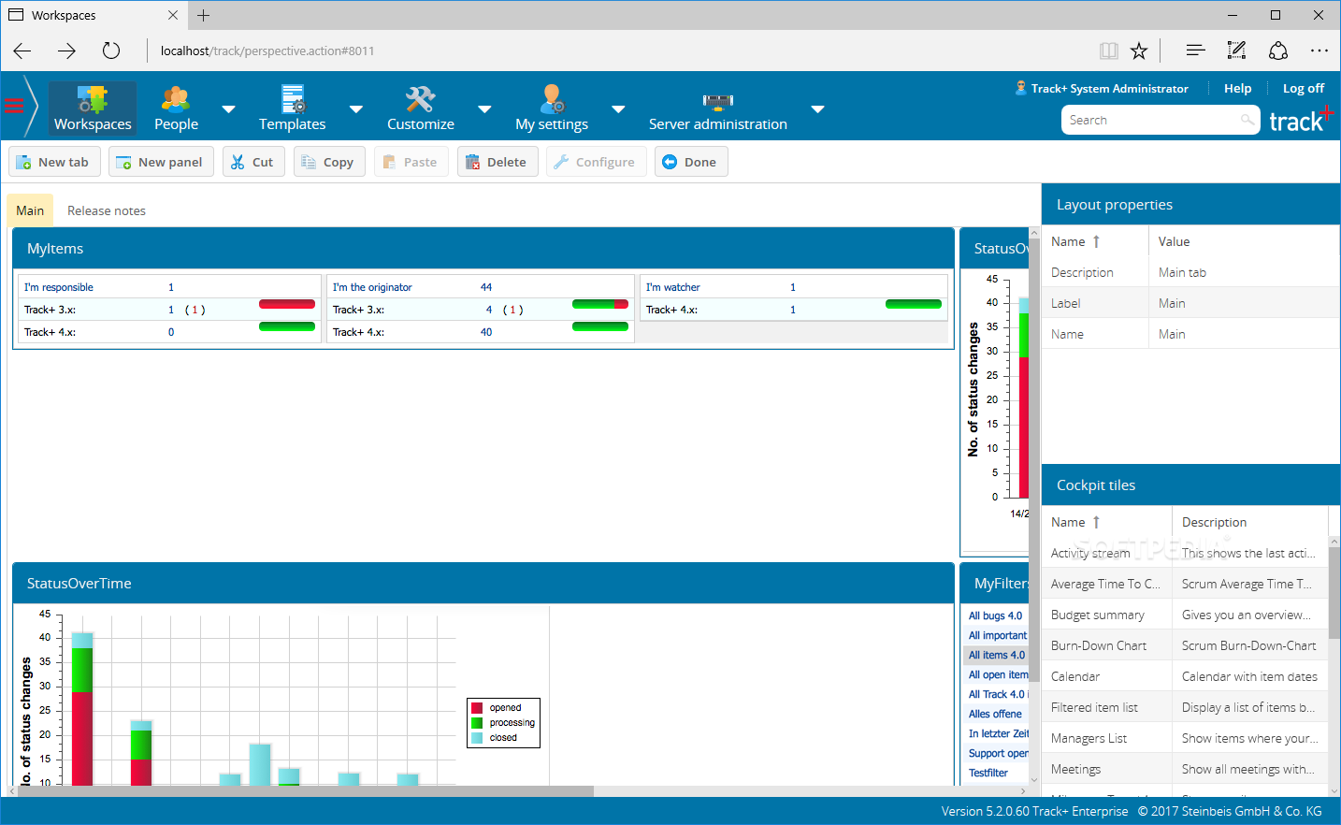1341x825 pixels.
Task: Sort Cockpit tiles by Name column
Action: pyautogui.click(x=1107, y=522)
